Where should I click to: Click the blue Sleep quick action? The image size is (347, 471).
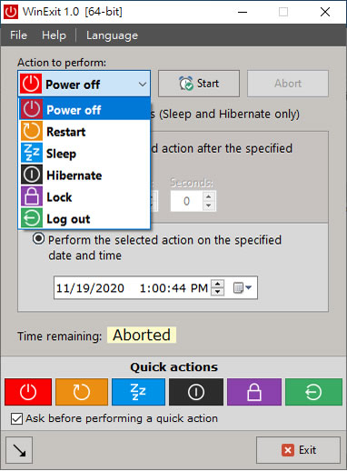click(x=138, y=392)
